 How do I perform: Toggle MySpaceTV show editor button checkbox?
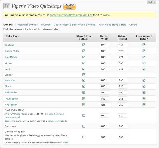pos(84,105)
